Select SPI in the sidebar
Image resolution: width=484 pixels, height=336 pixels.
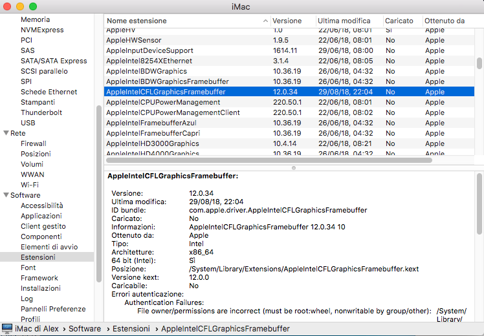pos(26,81)
